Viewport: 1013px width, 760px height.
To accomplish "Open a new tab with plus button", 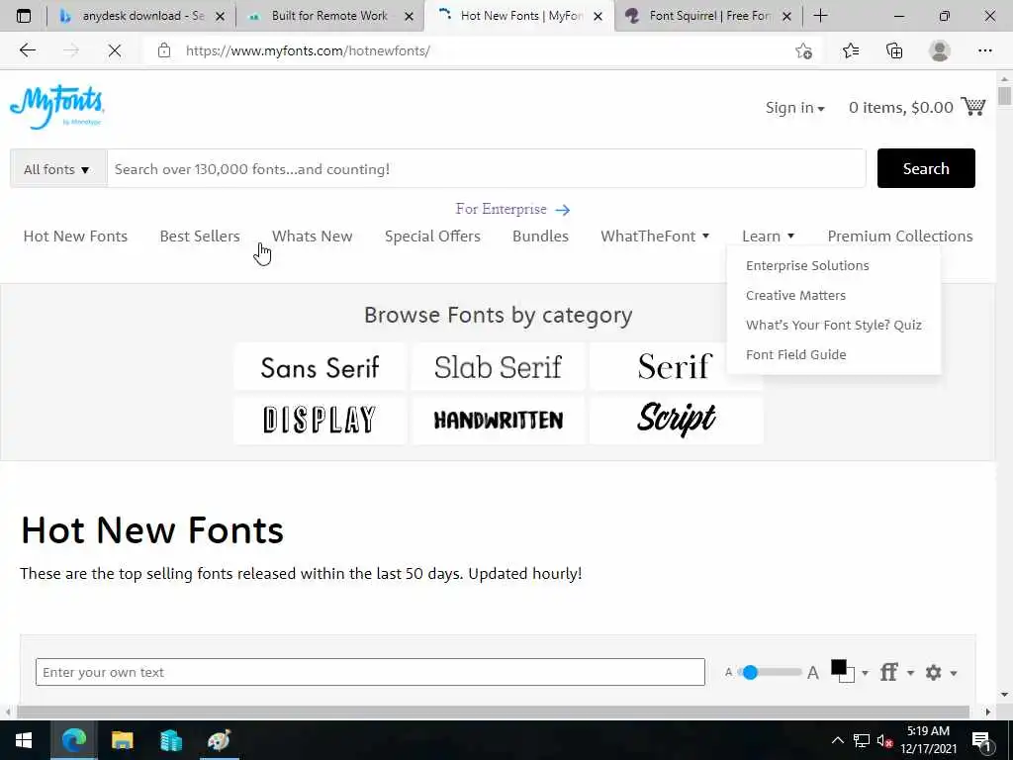I will tap(820, 16).
